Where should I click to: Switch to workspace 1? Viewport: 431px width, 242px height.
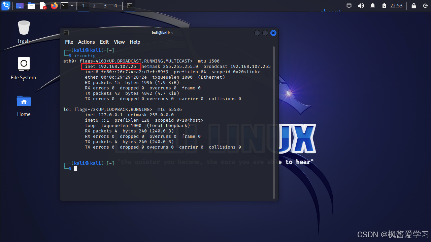(x=84, y=6)
